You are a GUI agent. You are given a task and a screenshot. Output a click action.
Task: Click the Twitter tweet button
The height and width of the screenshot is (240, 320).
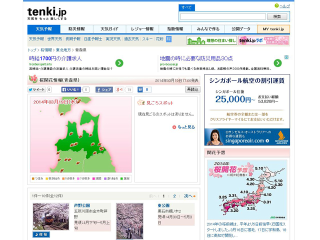click(36, 89)
